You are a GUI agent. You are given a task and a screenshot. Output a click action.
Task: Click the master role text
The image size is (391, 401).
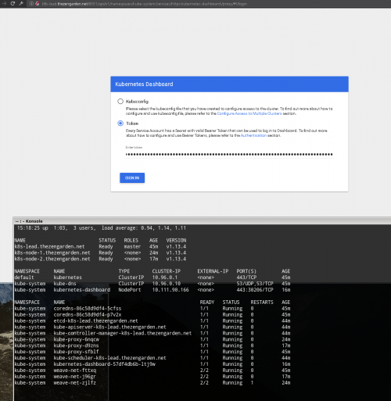point(132,246)
